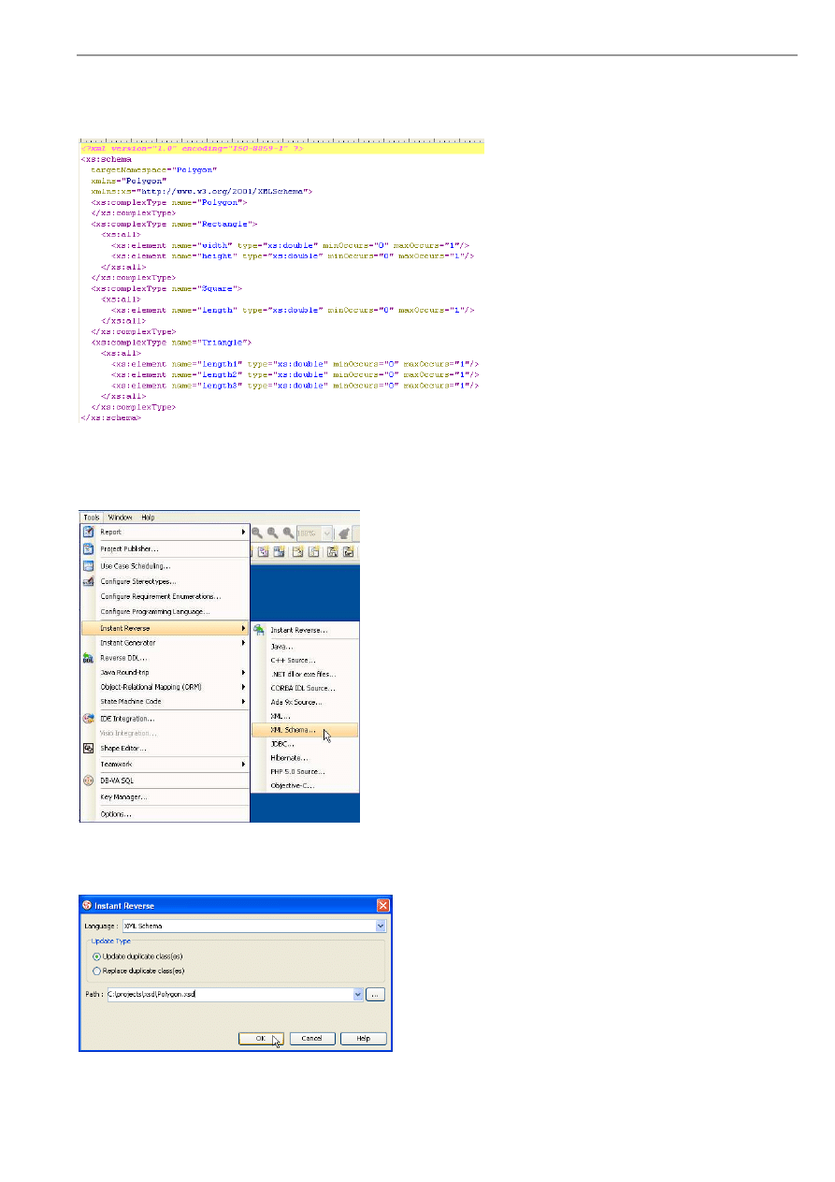Click the Cancel button in the dialog
The height and width of the screenshot is (1182, 835).
pos(312,1039)
